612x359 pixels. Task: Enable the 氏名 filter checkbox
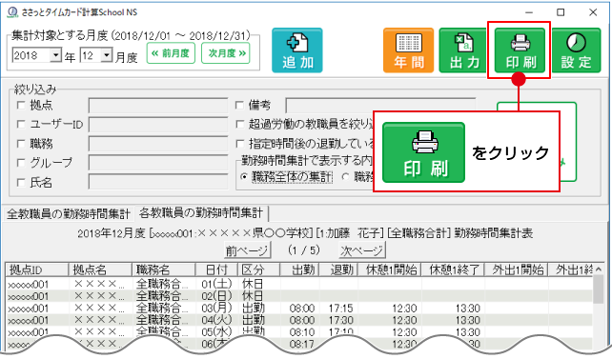pyautogui.click(x=21, y=183)
